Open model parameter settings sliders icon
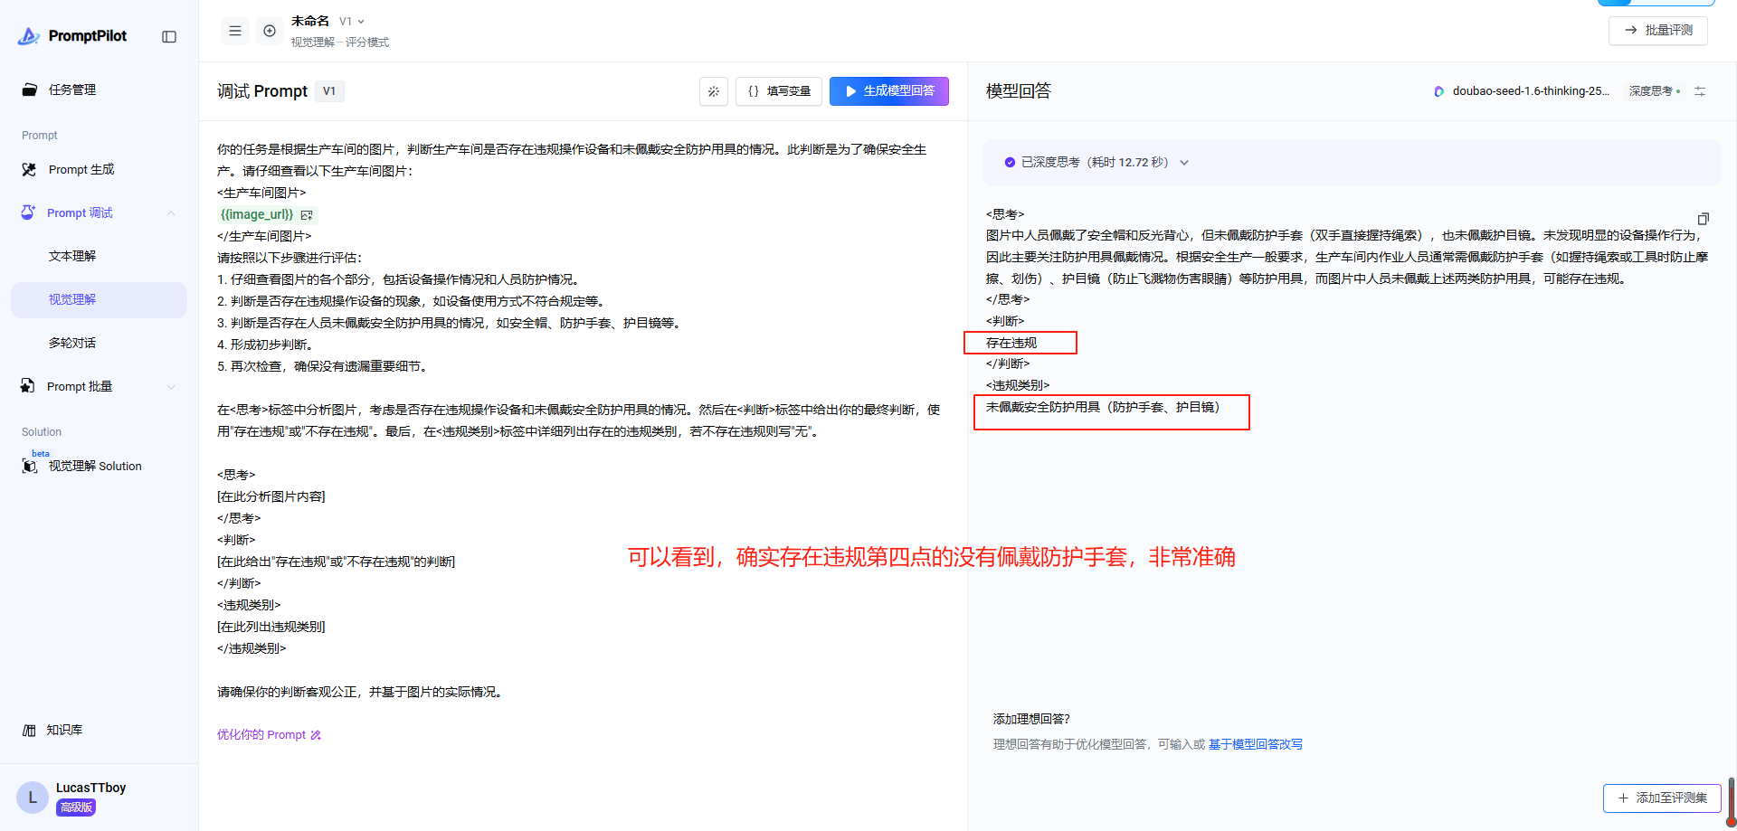1737x831 pixels. (x=1700, y=91)
